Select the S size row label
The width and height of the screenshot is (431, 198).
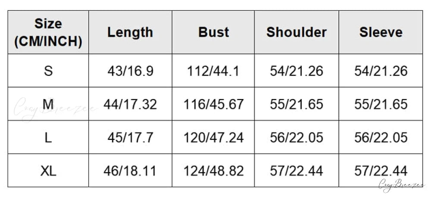point(48,71)
